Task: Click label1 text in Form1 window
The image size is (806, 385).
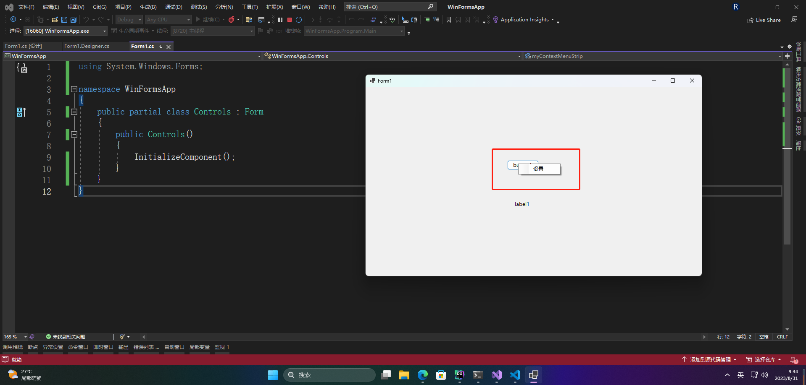Action: pyautogui.click(x=522, y=204)
